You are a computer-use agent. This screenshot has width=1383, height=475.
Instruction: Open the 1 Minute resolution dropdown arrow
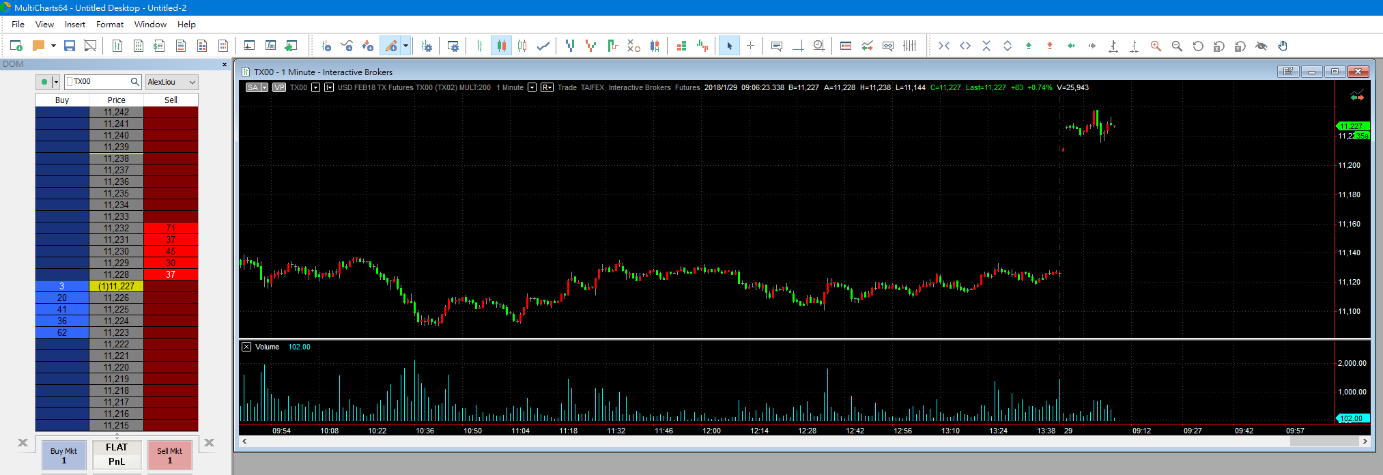click(532, 87)
